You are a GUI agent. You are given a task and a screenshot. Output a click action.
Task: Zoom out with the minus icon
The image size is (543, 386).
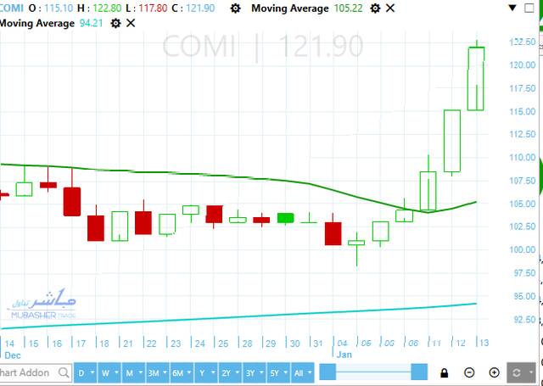469,372
